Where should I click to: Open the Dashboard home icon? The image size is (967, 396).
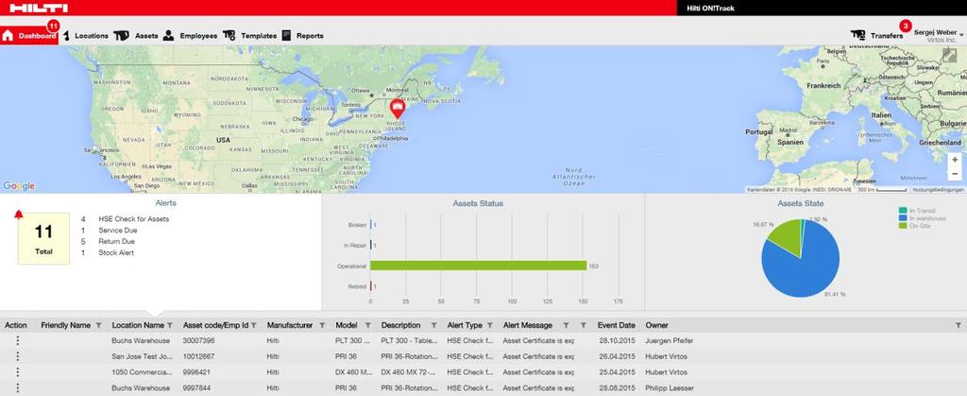pyautogui.click(x=8, y=36)
